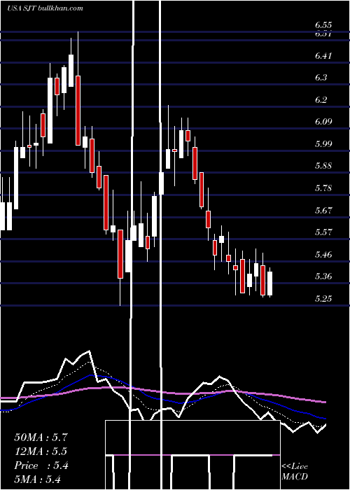350x490 pixels.
Task: Click the 5.36 price axis label
Action: point(323,276)
